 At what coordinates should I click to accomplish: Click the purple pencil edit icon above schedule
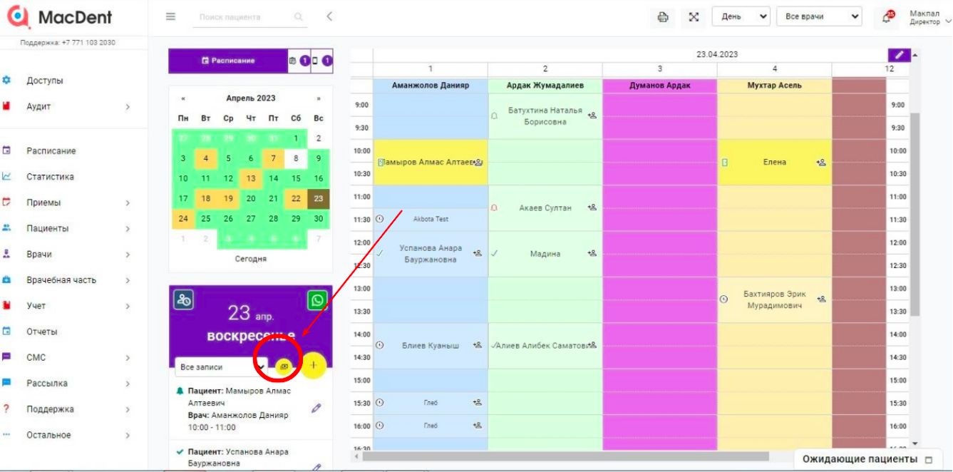[x=899, y=54]
